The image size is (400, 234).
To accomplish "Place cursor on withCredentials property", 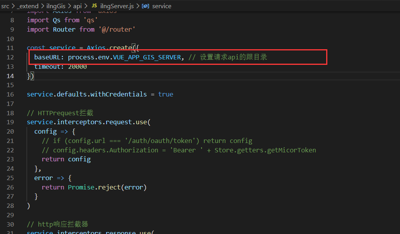I will point(118,95).
